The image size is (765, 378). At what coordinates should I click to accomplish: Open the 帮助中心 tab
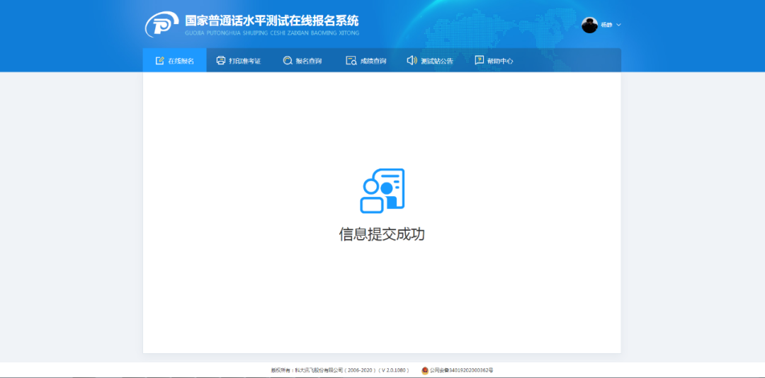(x=500, y=61)
